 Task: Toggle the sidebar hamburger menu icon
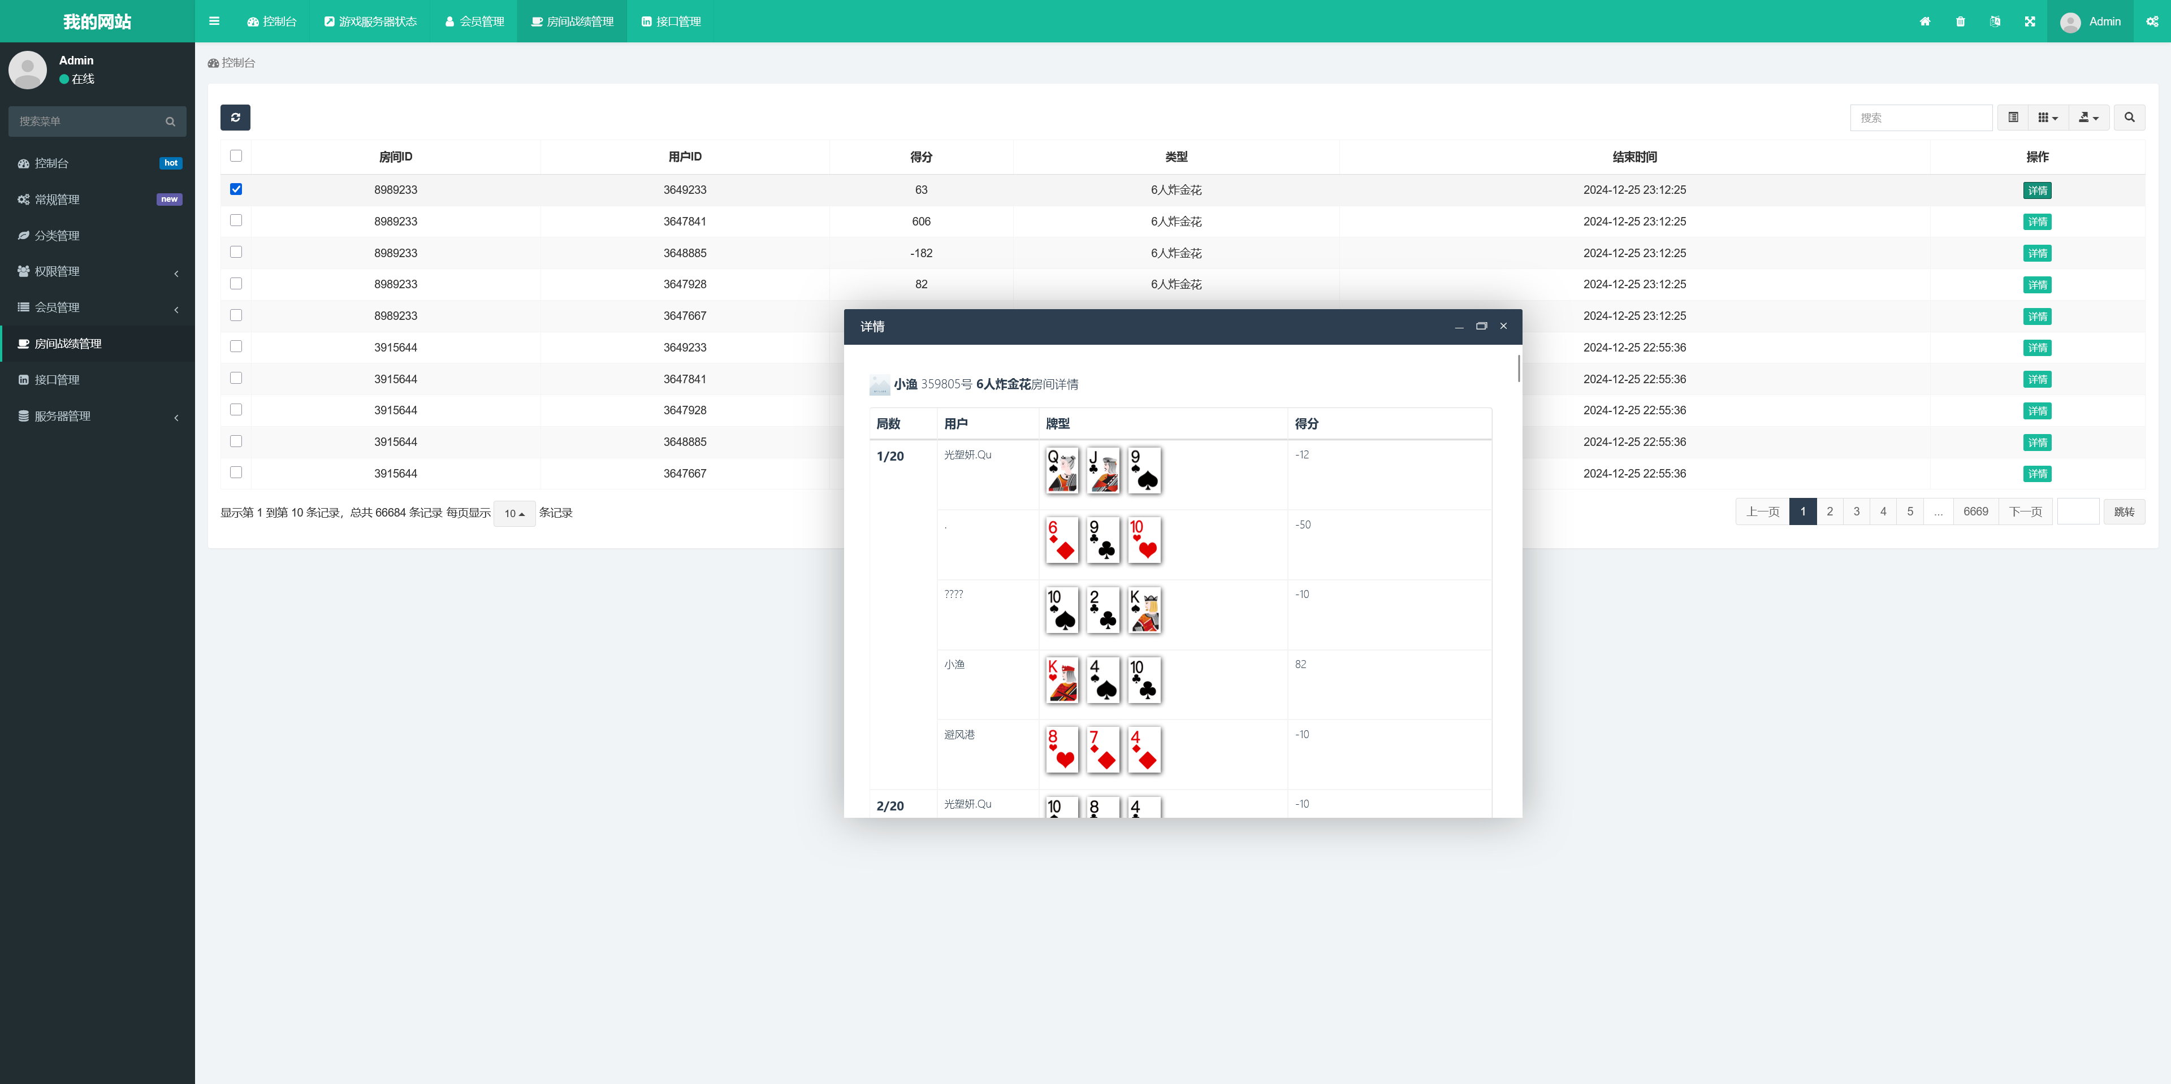click(214, 21)
